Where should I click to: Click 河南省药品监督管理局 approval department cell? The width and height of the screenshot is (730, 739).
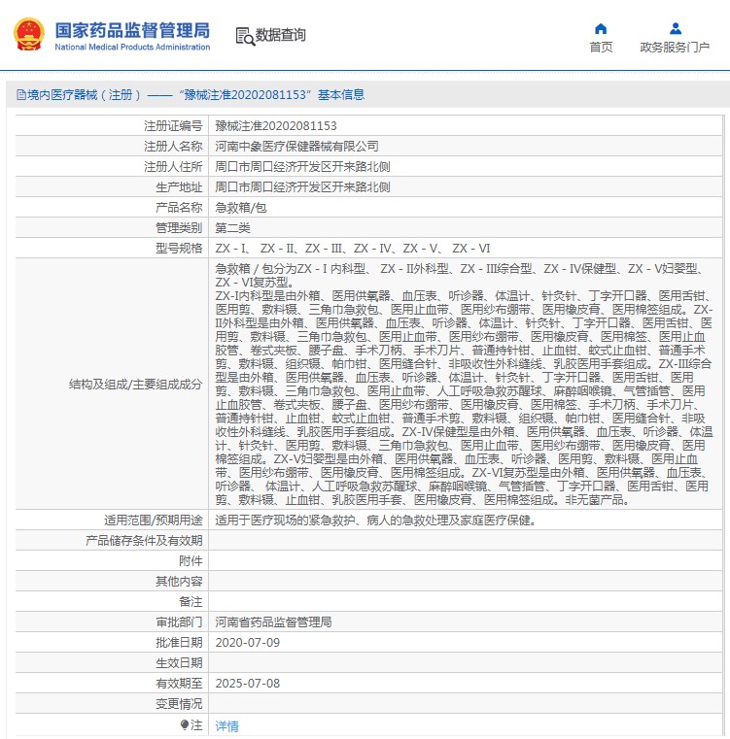[465, 622]
